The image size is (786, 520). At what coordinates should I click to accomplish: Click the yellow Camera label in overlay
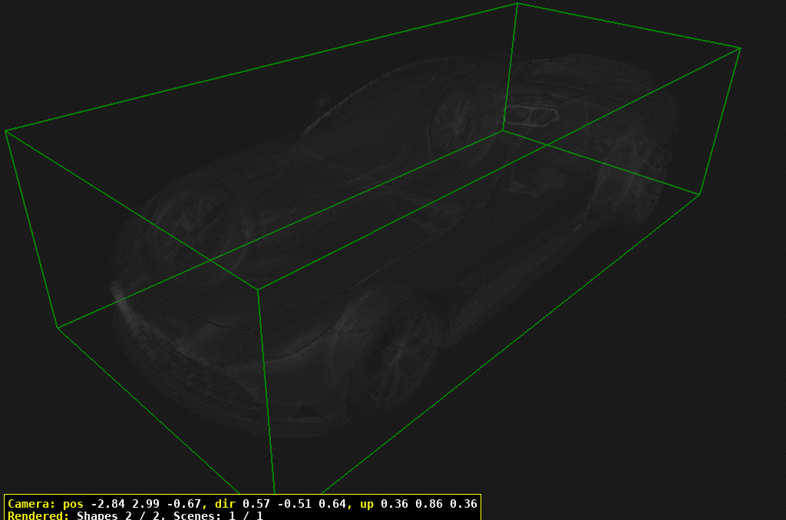pos(30,504)
